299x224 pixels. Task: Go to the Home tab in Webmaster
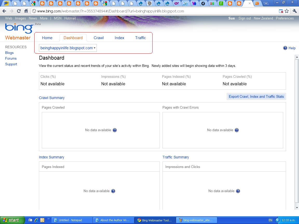click(47, 38)
